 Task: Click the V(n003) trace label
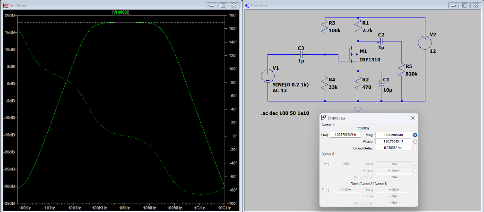click(x=121, y=12)
